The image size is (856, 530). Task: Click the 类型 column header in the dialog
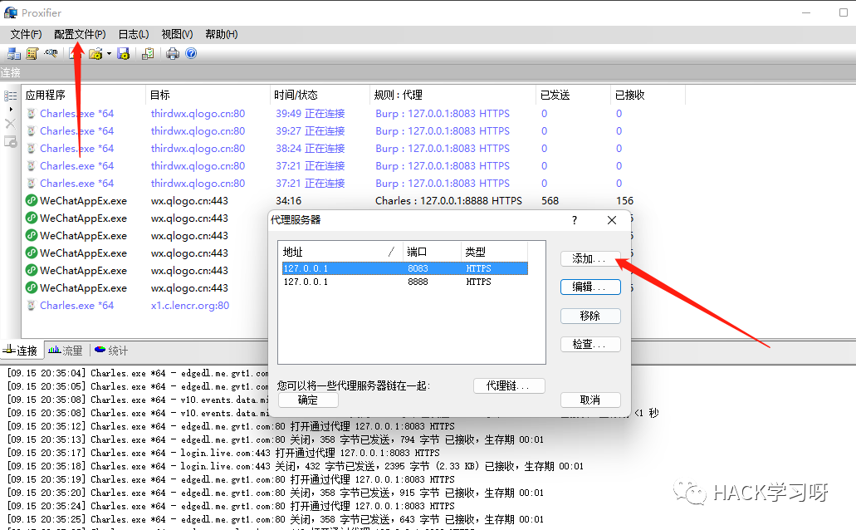coord(494,252)
